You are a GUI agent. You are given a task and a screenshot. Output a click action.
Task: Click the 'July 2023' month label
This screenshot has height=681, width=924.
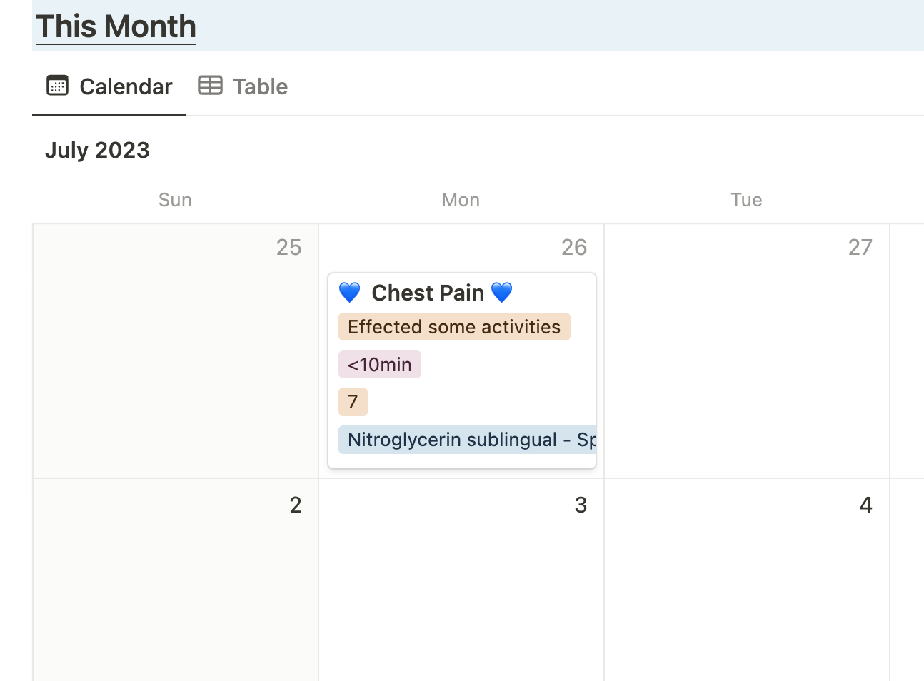(x=98, y=150)
